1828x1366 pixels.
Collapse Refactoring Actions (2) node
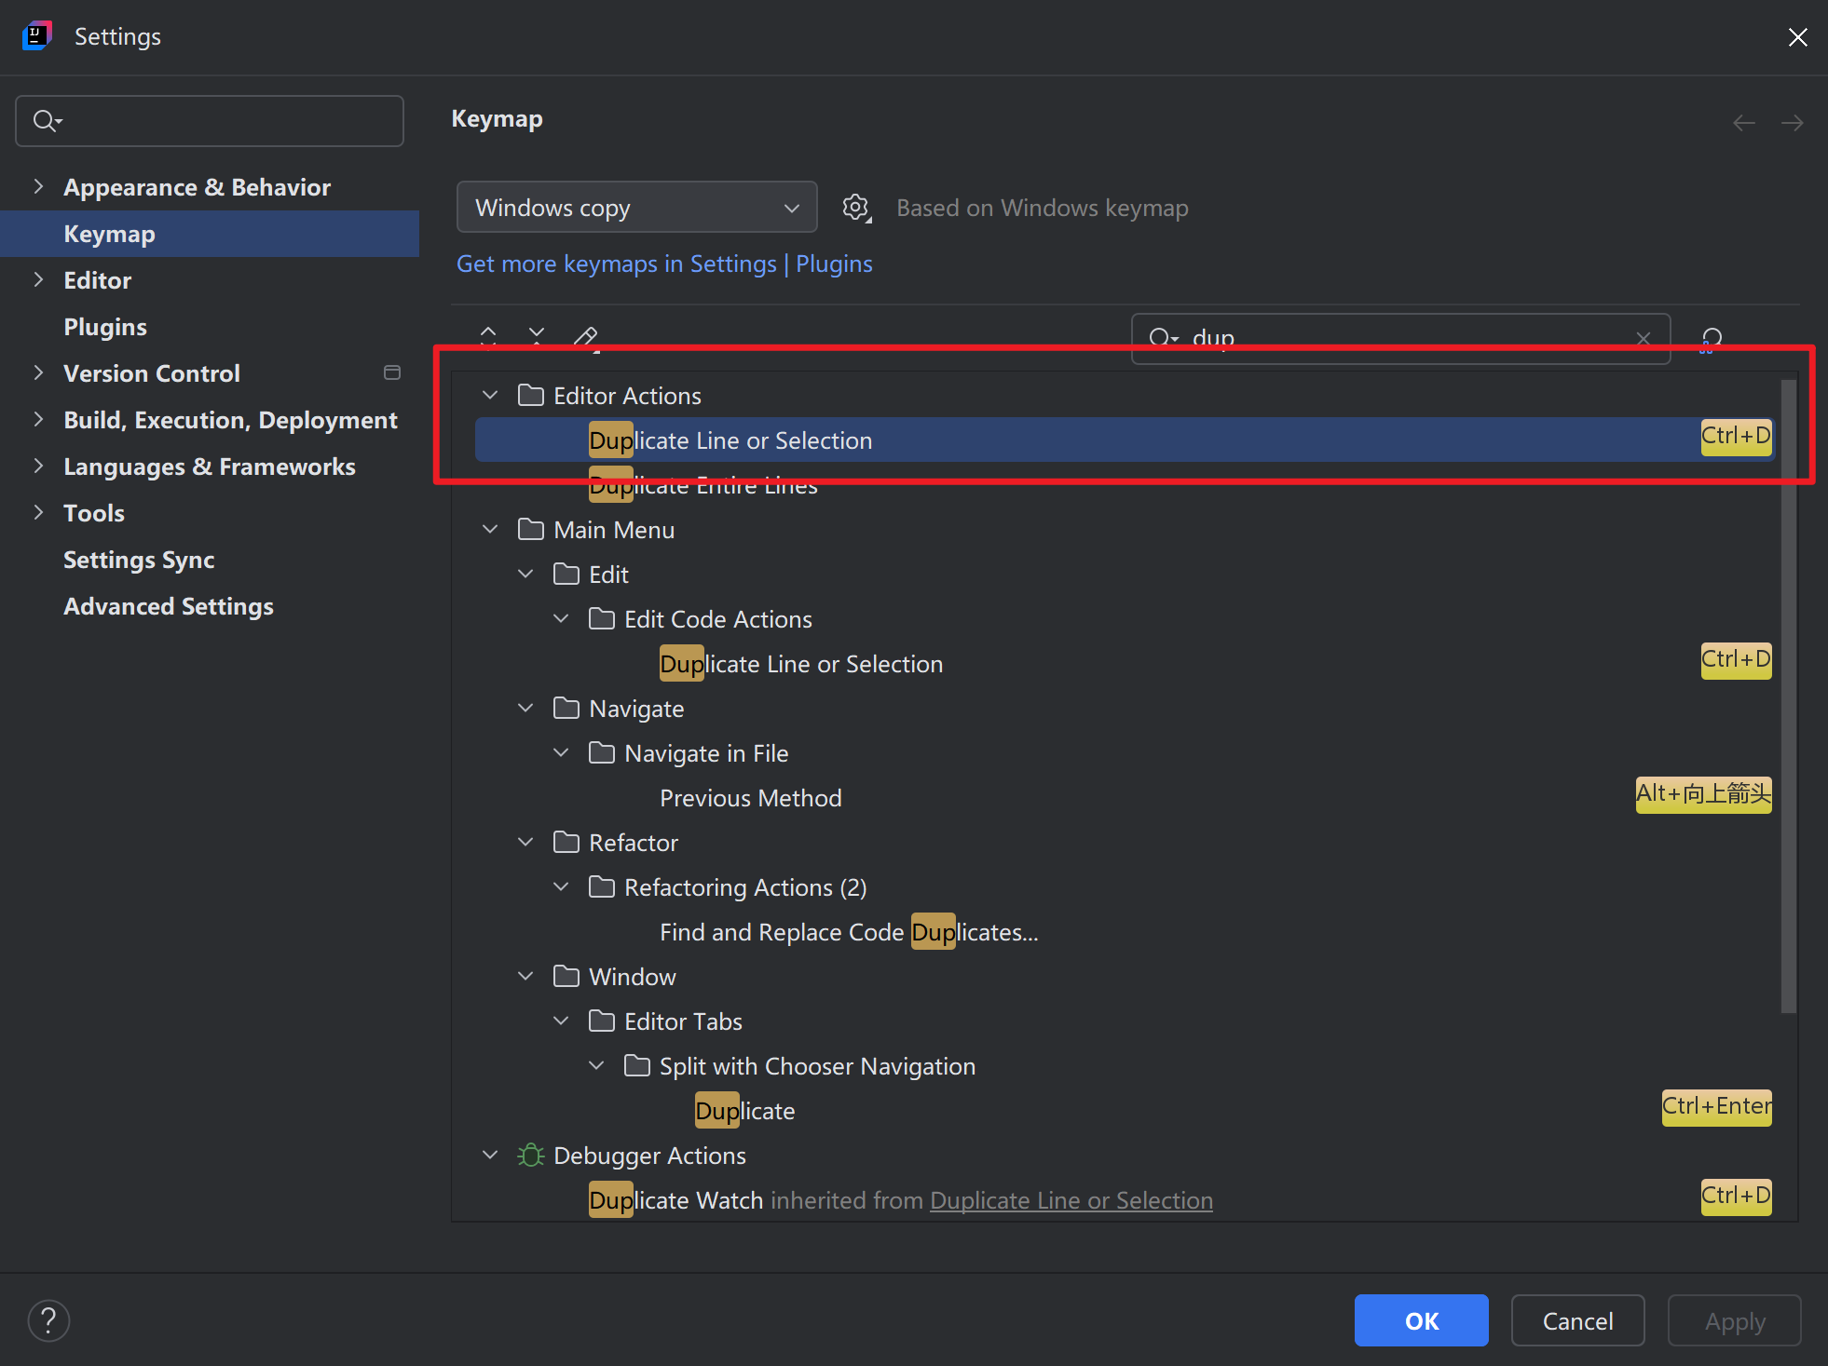point(561,887)
